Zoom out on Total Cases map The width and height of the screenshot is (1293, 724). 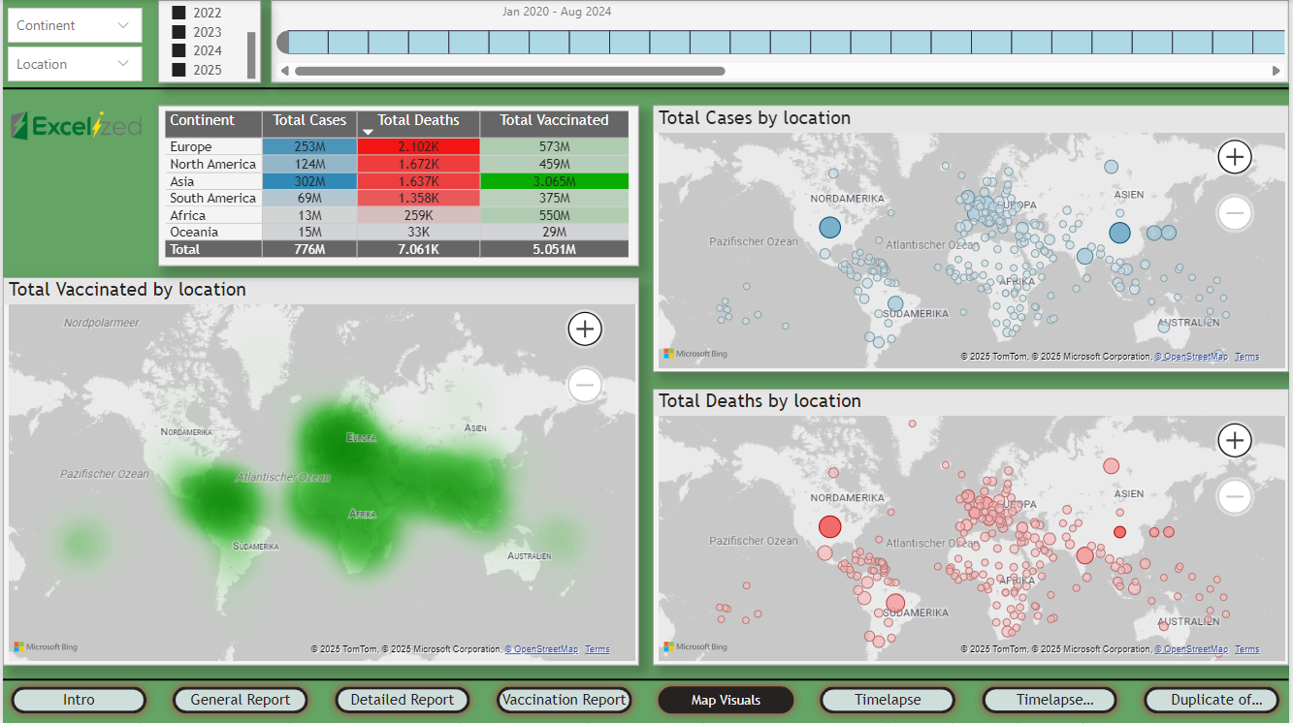coord(1235,212)
